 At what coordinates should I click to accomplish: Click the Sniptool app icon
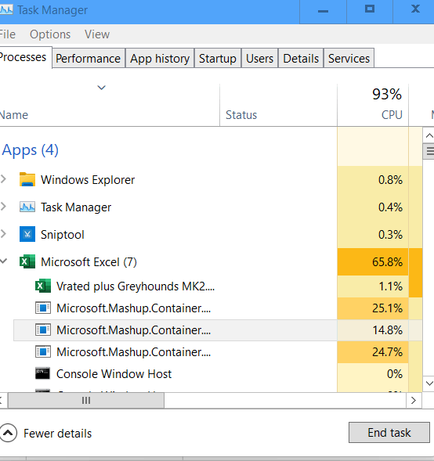coord(27,234)
